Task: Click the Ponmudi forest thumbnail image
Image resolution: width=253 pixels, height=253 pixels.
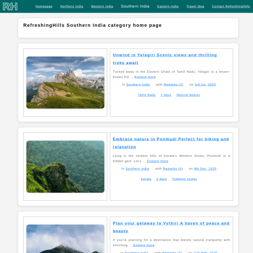Action: click(65, 167)
